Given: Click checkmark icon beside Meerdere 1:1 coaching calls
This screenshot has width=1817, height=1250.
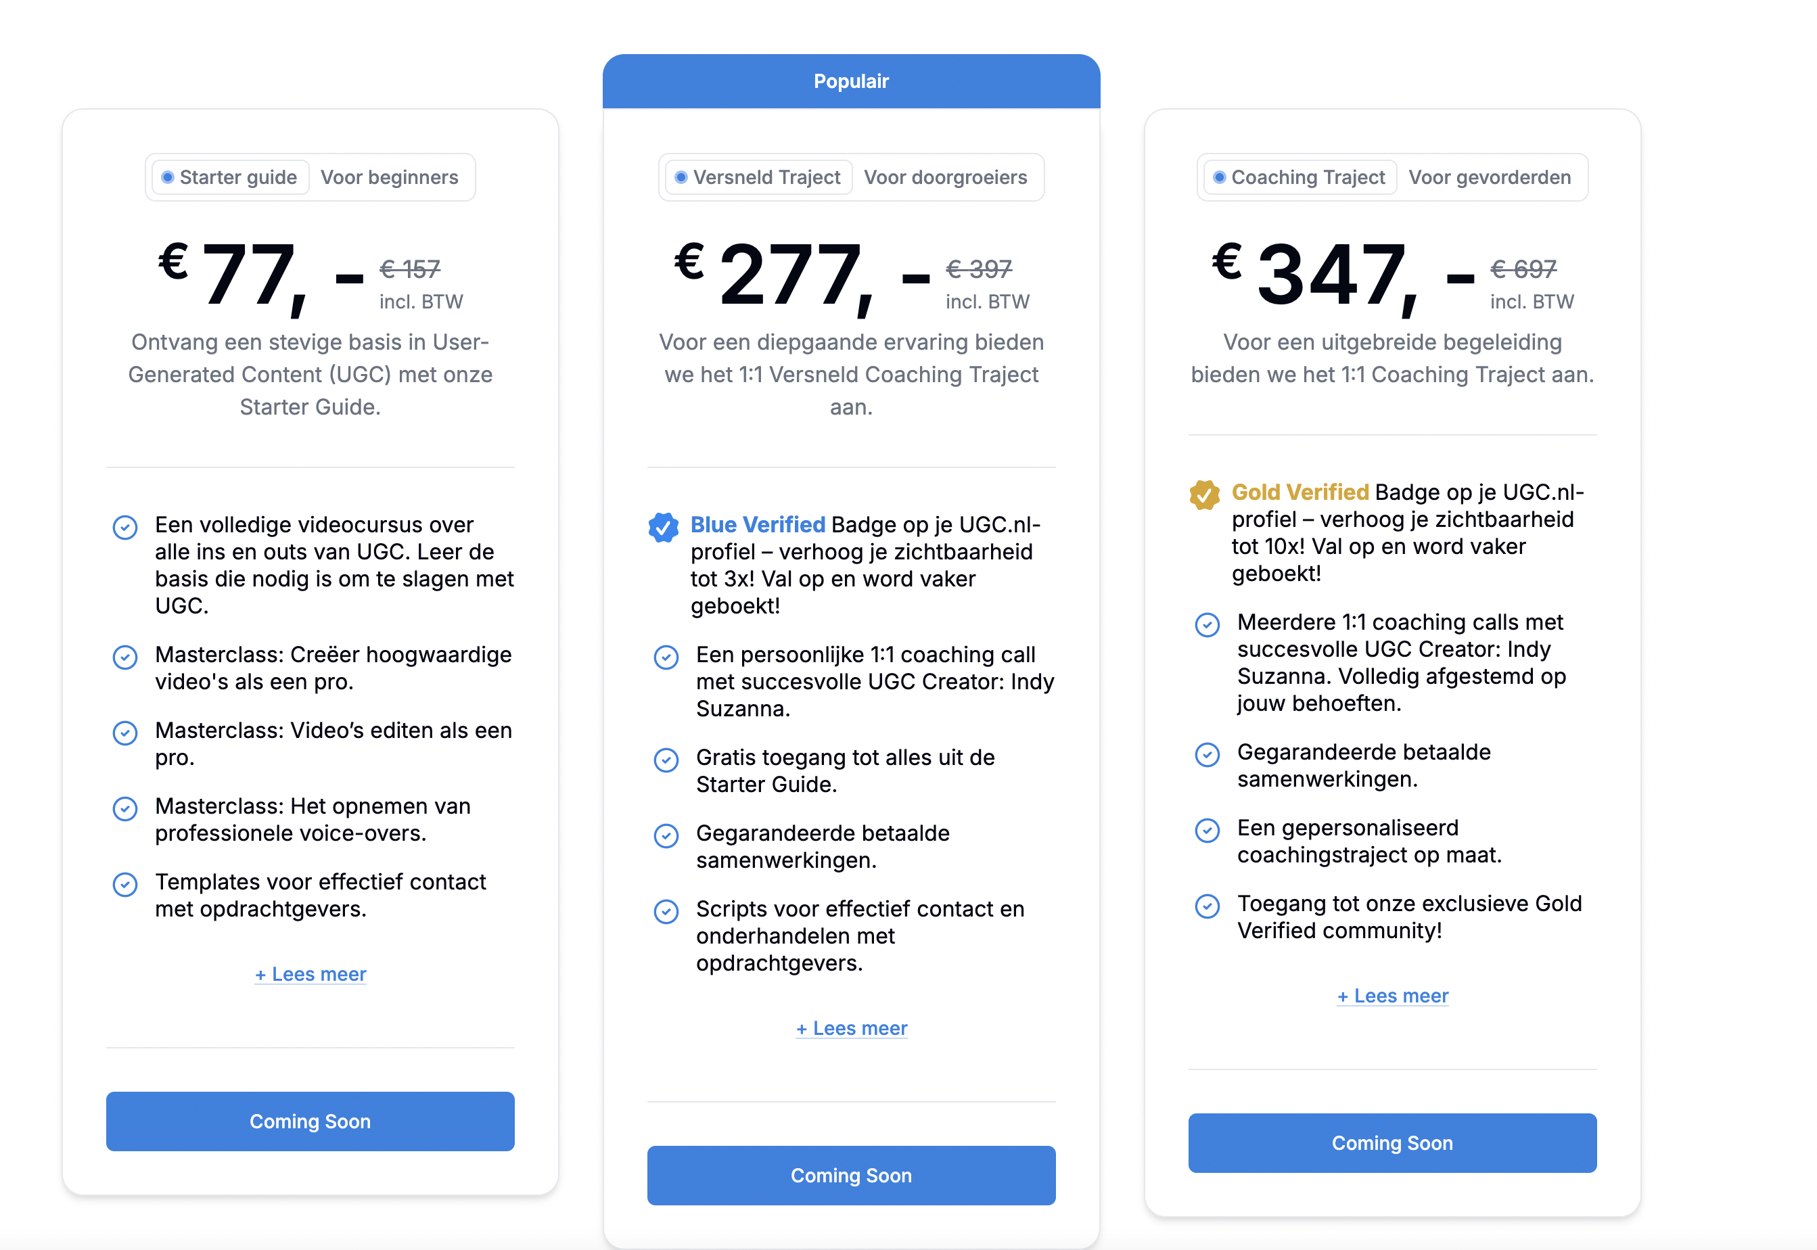Looking at the screenshot, I should tap(1207, 625).
